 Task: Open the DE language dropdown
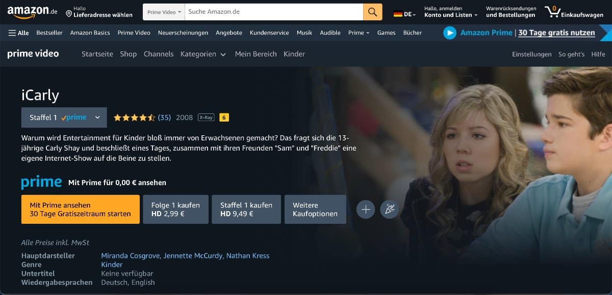(x=405, y=14)
